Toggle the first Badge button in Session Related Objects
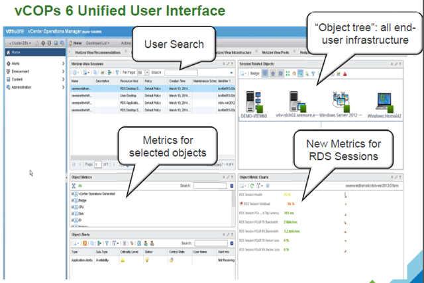Image resolution: width=424 pixels, height=283 pixels. (265, 74)
